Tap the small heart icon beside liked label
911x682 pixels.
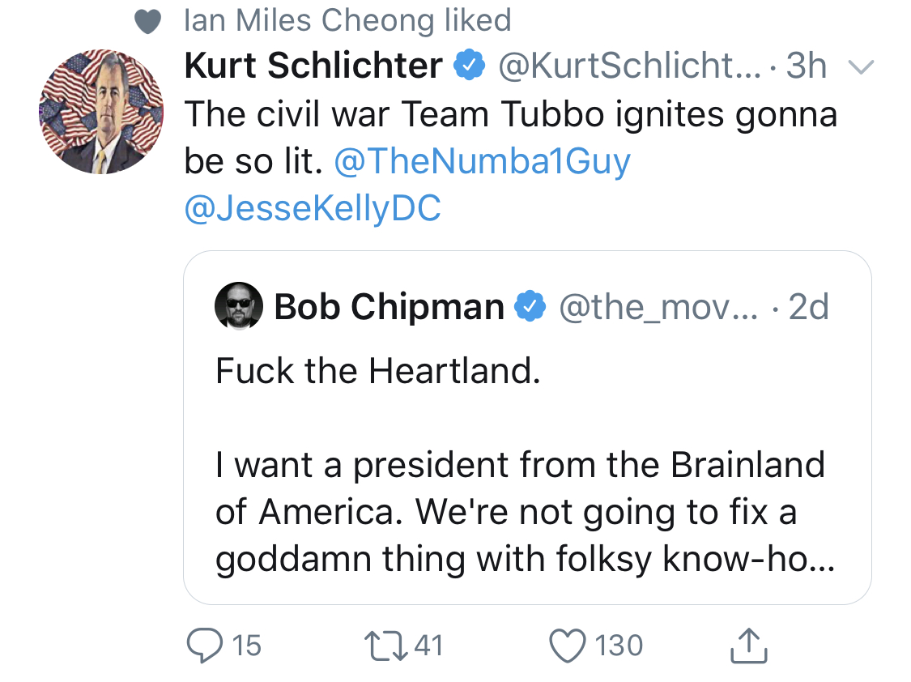coord(147,22)
